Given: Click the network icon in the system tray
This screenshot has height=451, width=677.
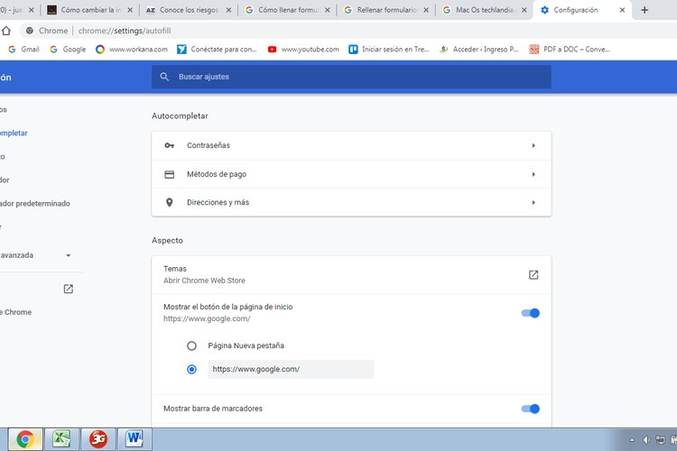Looking at the screenshot, I should [x=660, y=440].
